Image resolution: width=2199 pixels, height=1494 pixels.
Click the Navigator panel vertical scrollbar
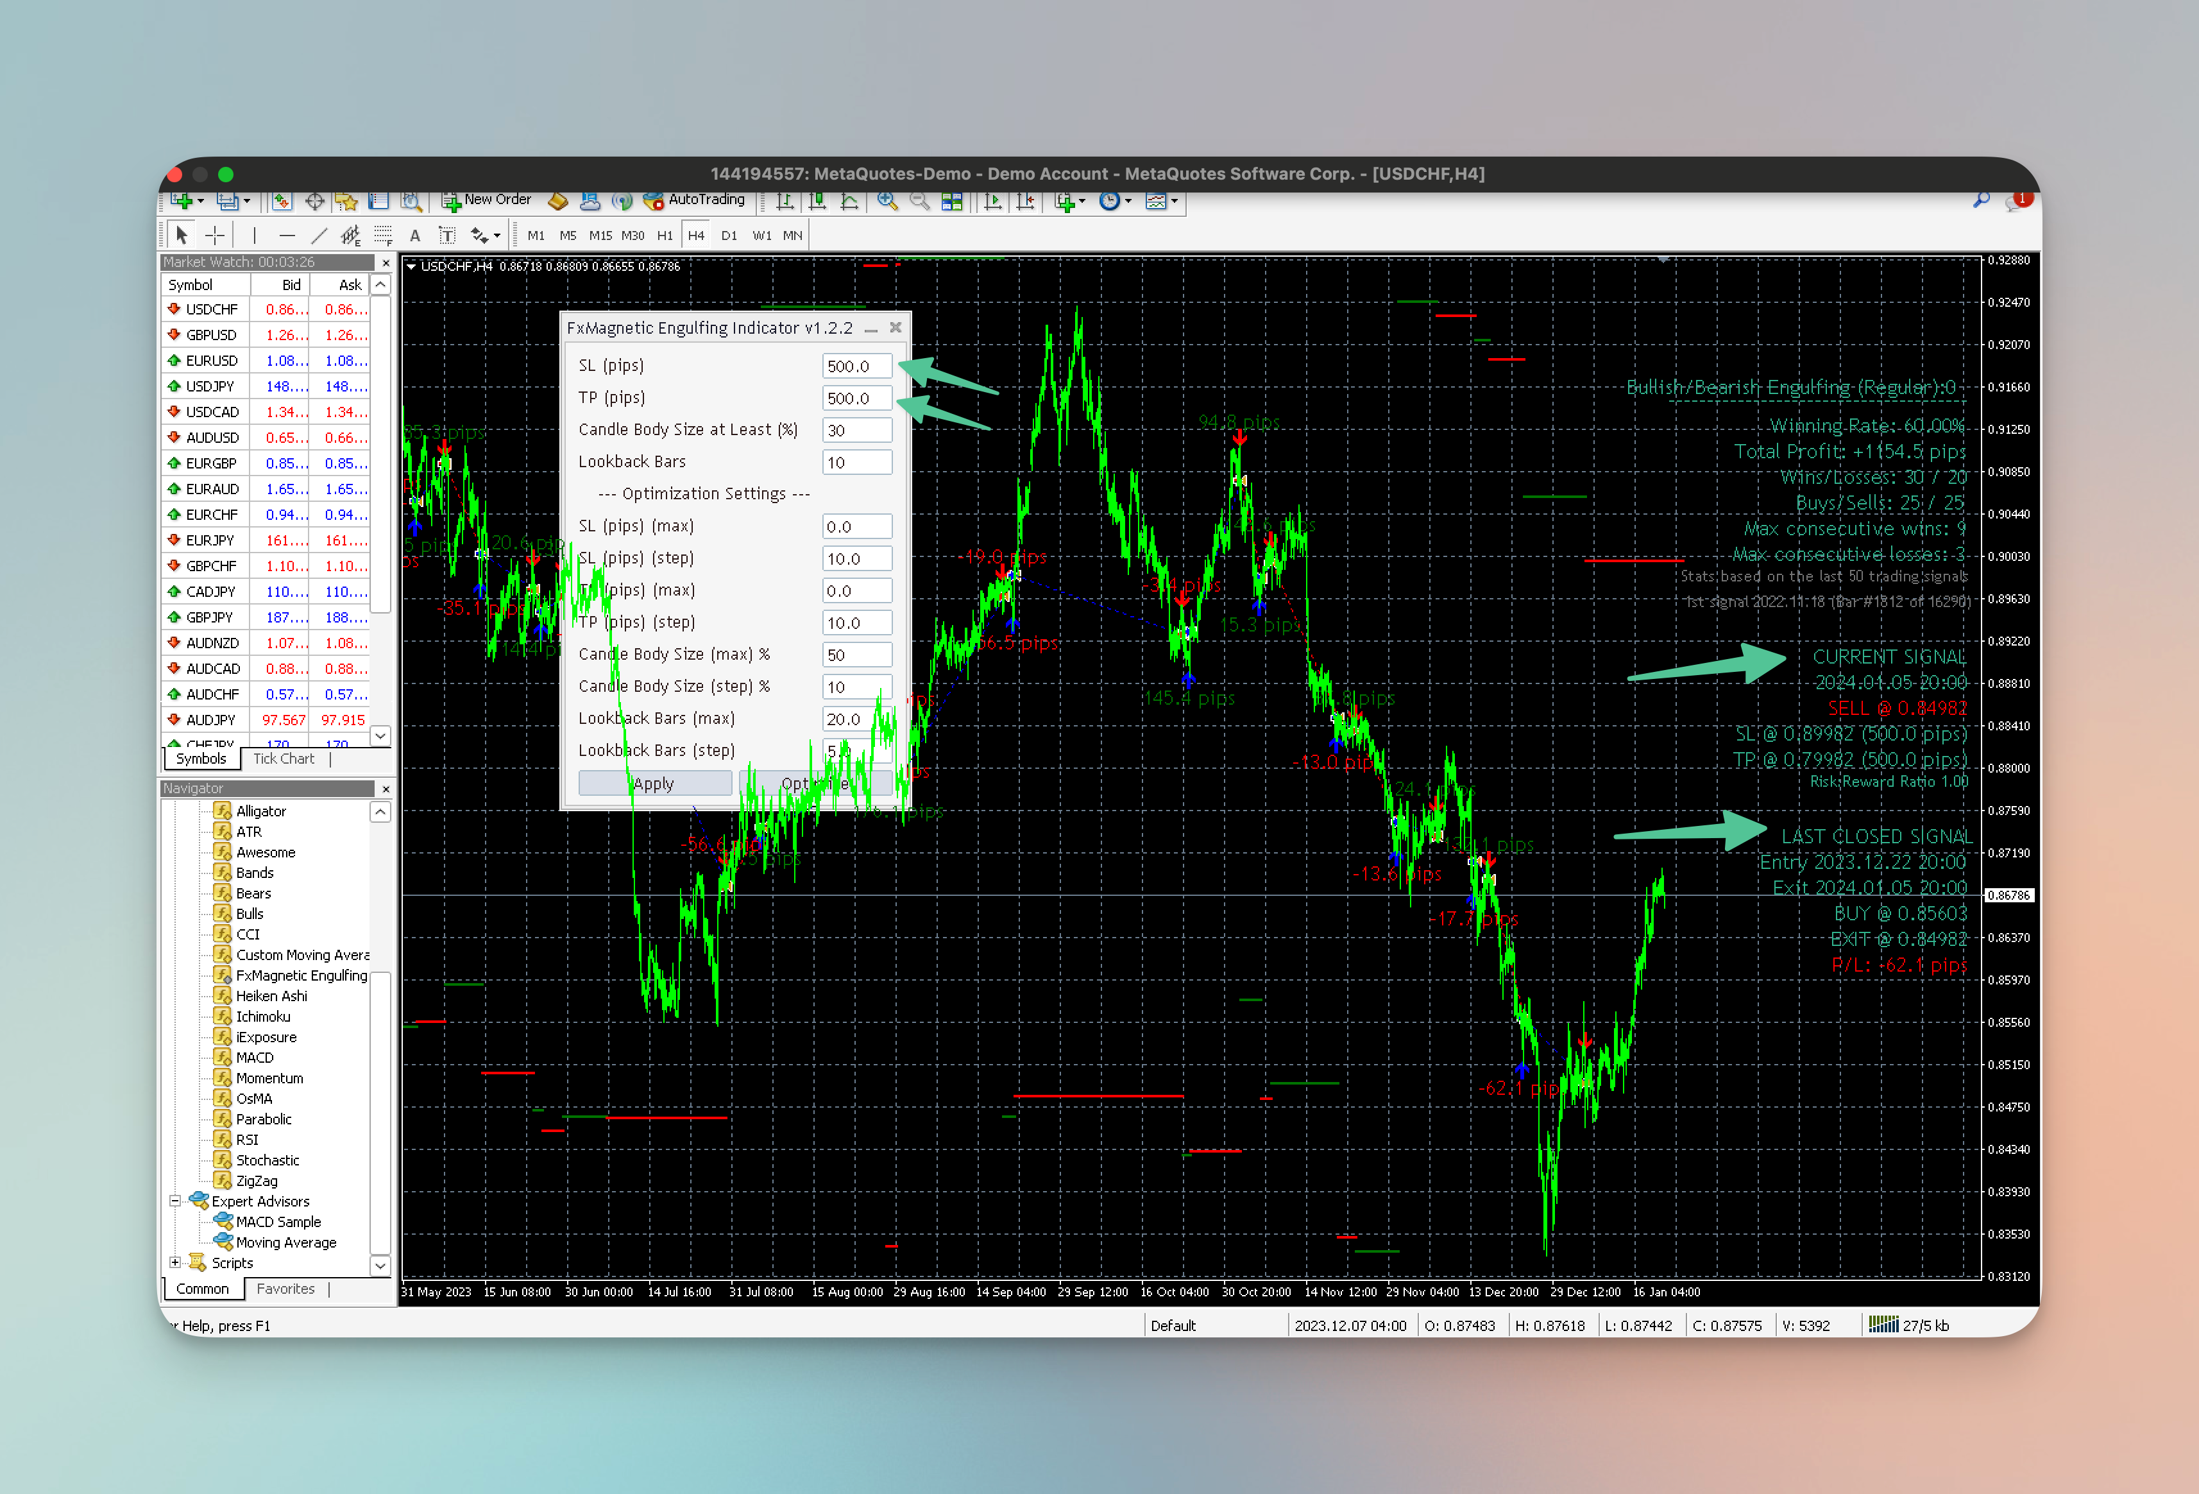[x=380, y=1038]
